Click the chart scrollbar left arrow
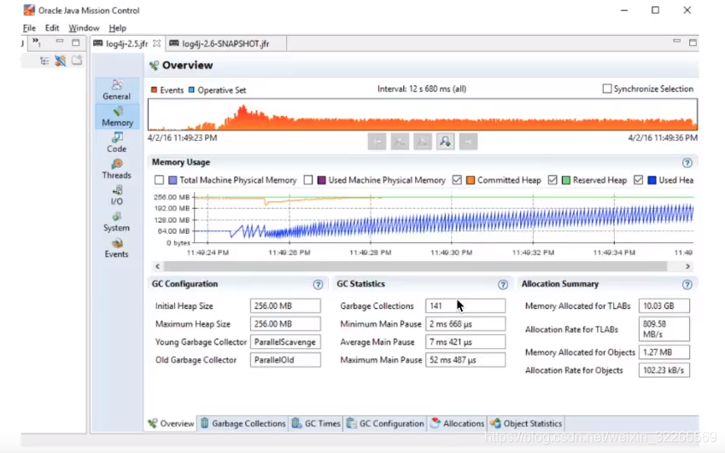 pyautogui.click(x=158, y=266)
